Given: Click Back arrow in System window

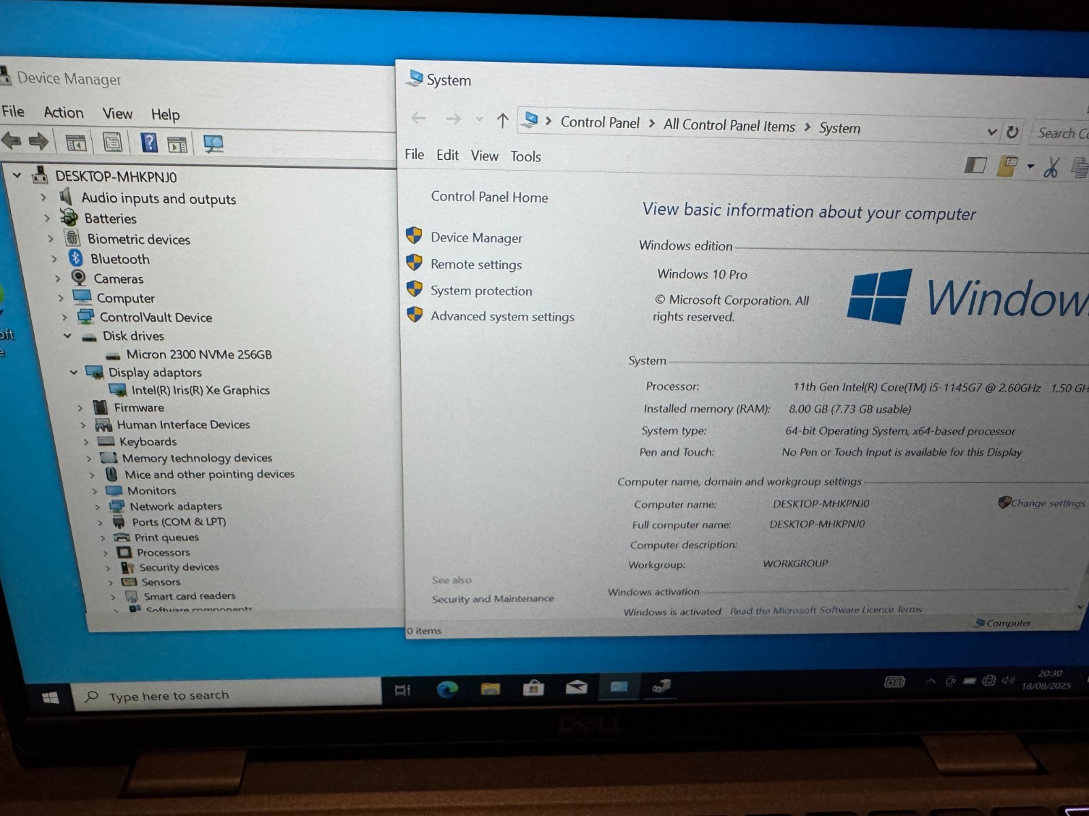Looking at the screenshot, I should pos(419,118).
